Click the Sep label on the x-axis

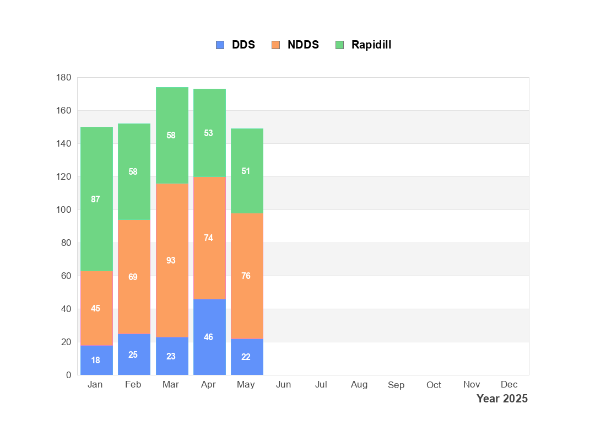[396, 385]
